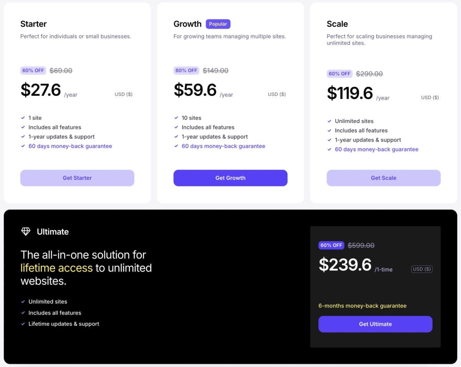Click the 60% OFF badge on Ultimate plan

pos(331,245)
